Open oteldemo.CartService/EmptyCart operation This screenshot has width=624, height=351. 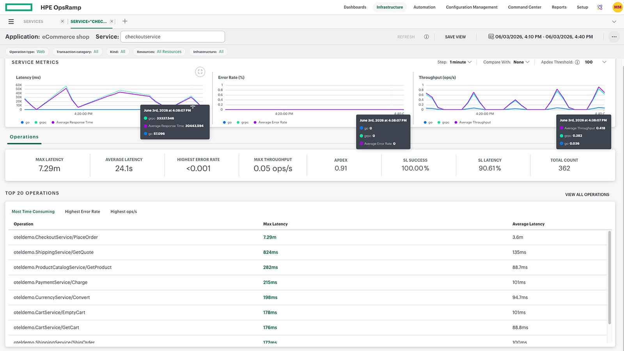pos(49,312)
